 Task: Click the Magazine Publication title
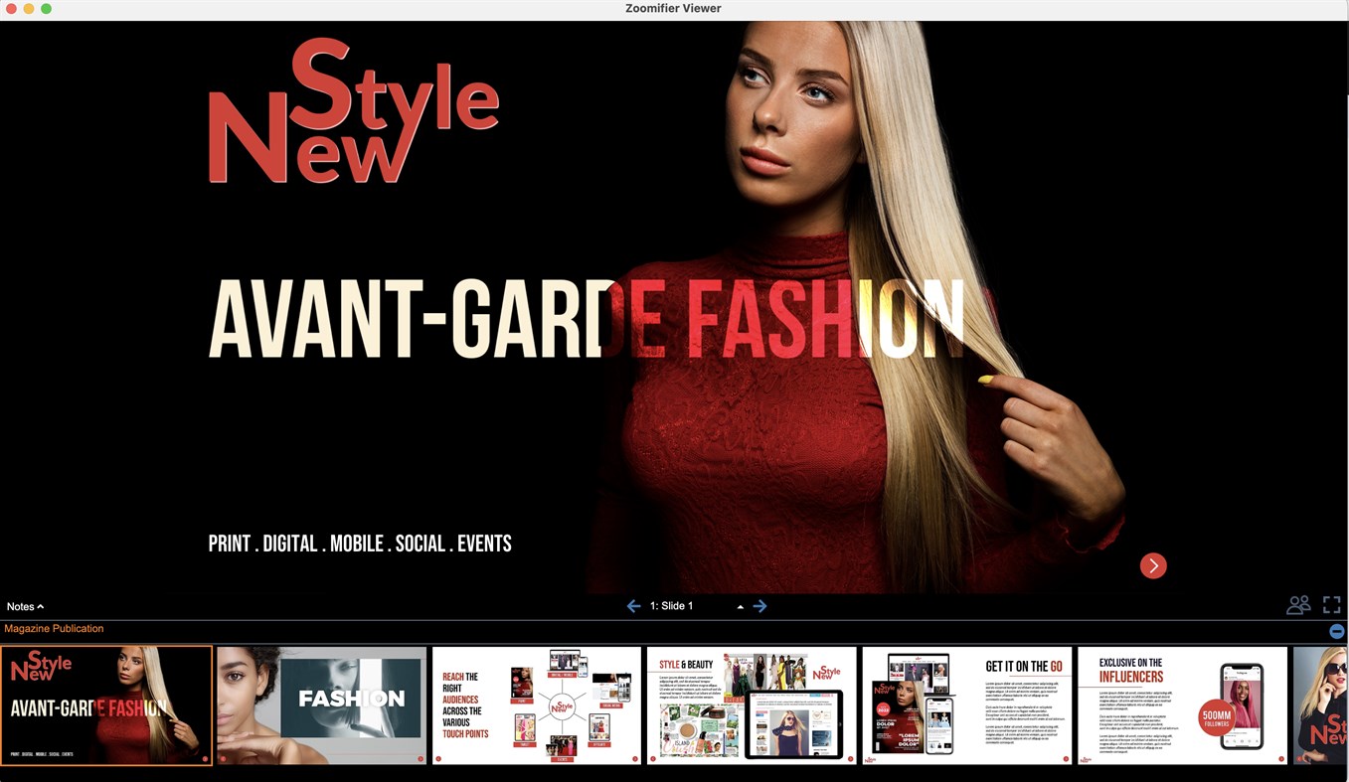(54, 628)
